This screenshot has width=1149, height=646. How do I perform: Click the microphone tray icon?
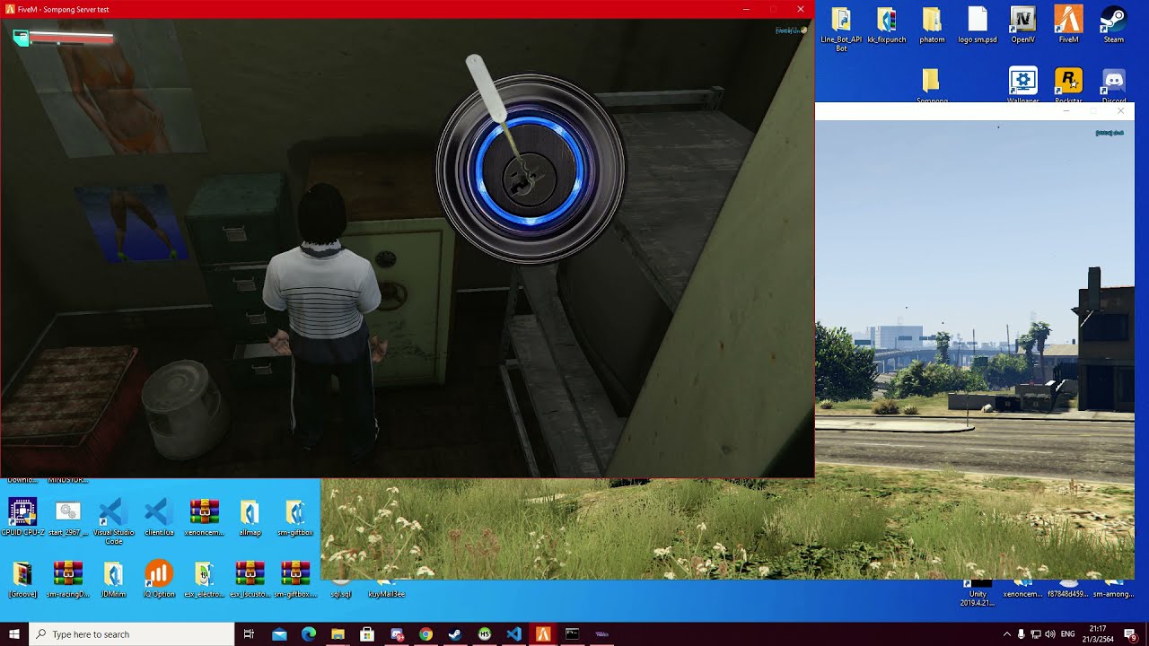coord(1022,634)
